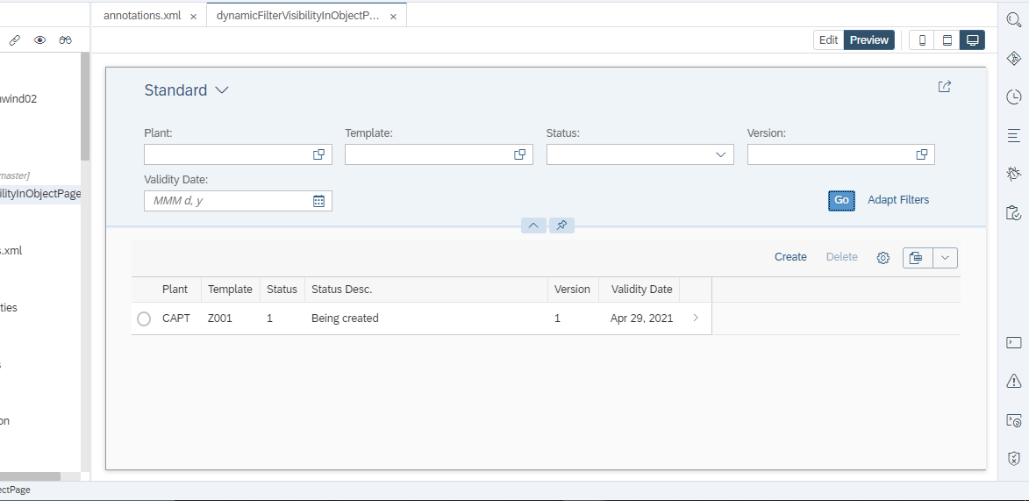Open the search icon in right sidebar

[x=1014, y=19]
